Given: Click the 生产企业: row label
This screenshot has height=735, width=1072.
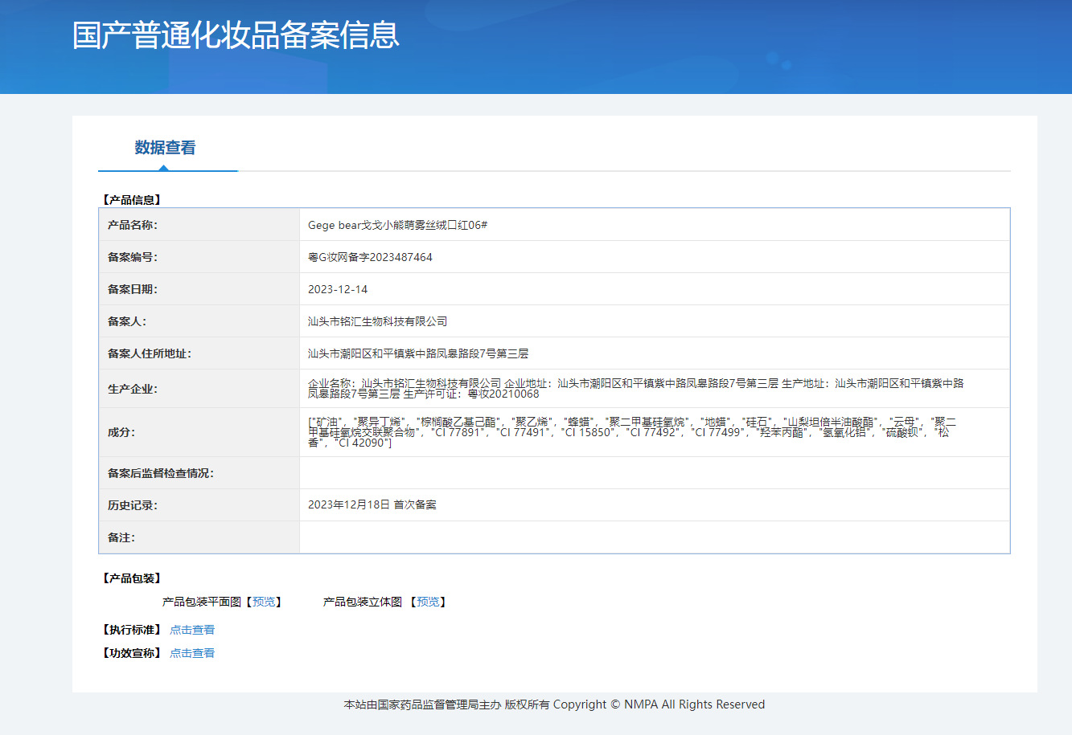Looking at the screenshot, I should [133, 389].
